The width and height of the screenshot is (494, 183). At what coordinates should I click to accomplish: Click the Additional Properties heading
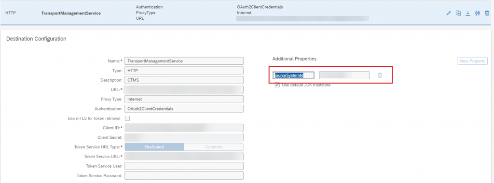coord(294,59)
